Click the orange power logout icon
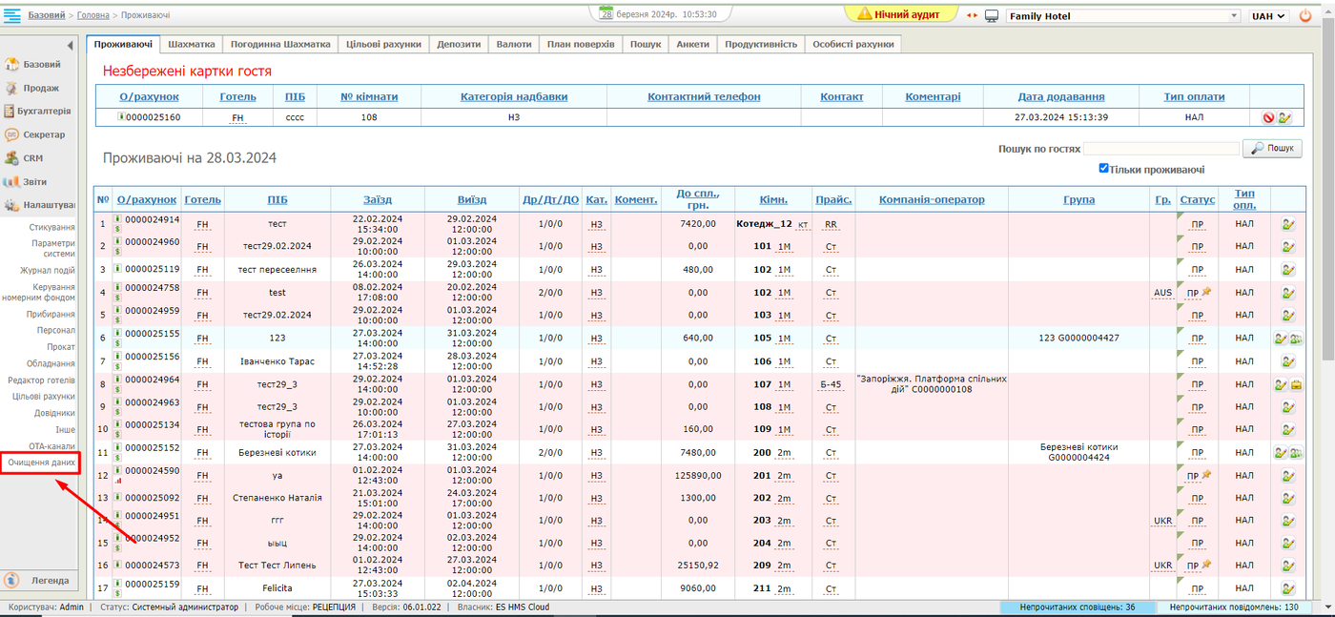 click(1305, 16)
